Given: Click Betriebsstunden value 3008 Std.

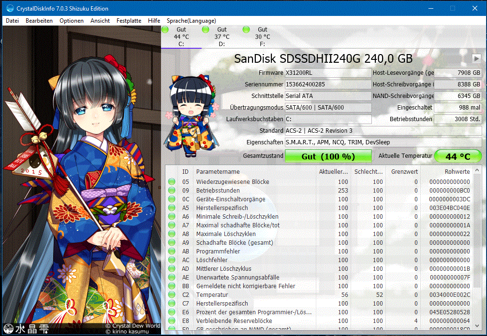Looking at the screenshot, I should [x=458, y=119].
